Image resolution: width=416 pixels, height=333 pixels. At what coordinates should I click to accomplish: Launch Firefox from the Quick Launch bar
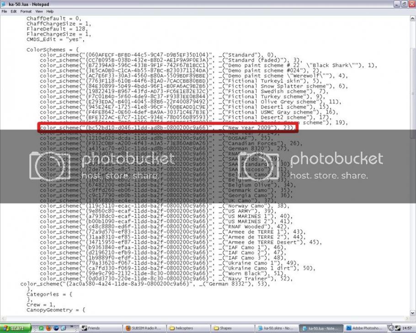(x=48, y=328)
